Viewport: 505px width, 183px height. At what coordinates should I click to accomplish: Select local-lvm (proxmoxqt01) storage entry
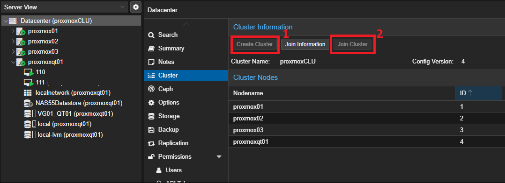click(x=70, y=134)
